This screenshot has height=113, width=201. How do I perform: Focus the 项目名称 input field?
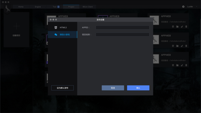pyautogui.click(x=122, y=35)
